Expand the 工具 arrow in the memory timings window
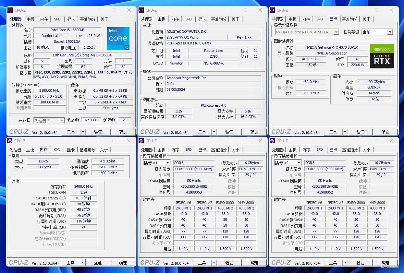Viewport: 404px width, 273px height. click(x=82, y=263)
